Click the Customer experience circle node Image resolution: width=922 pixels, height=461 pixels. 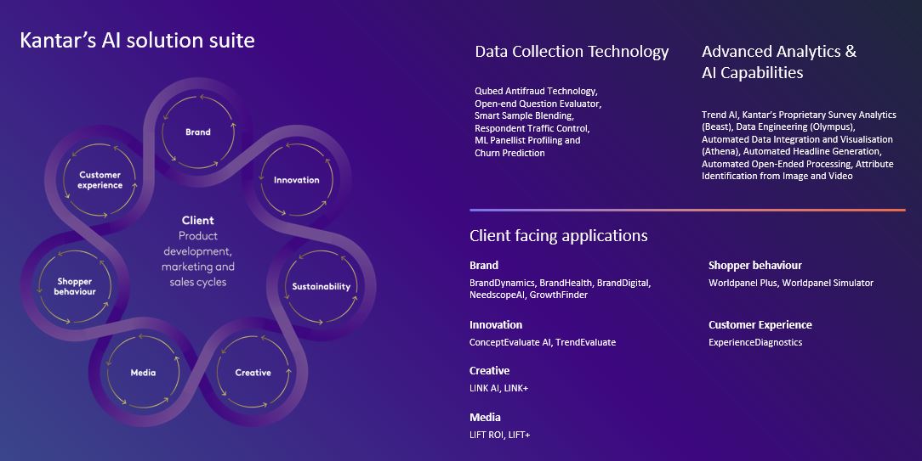click(100, 180)
